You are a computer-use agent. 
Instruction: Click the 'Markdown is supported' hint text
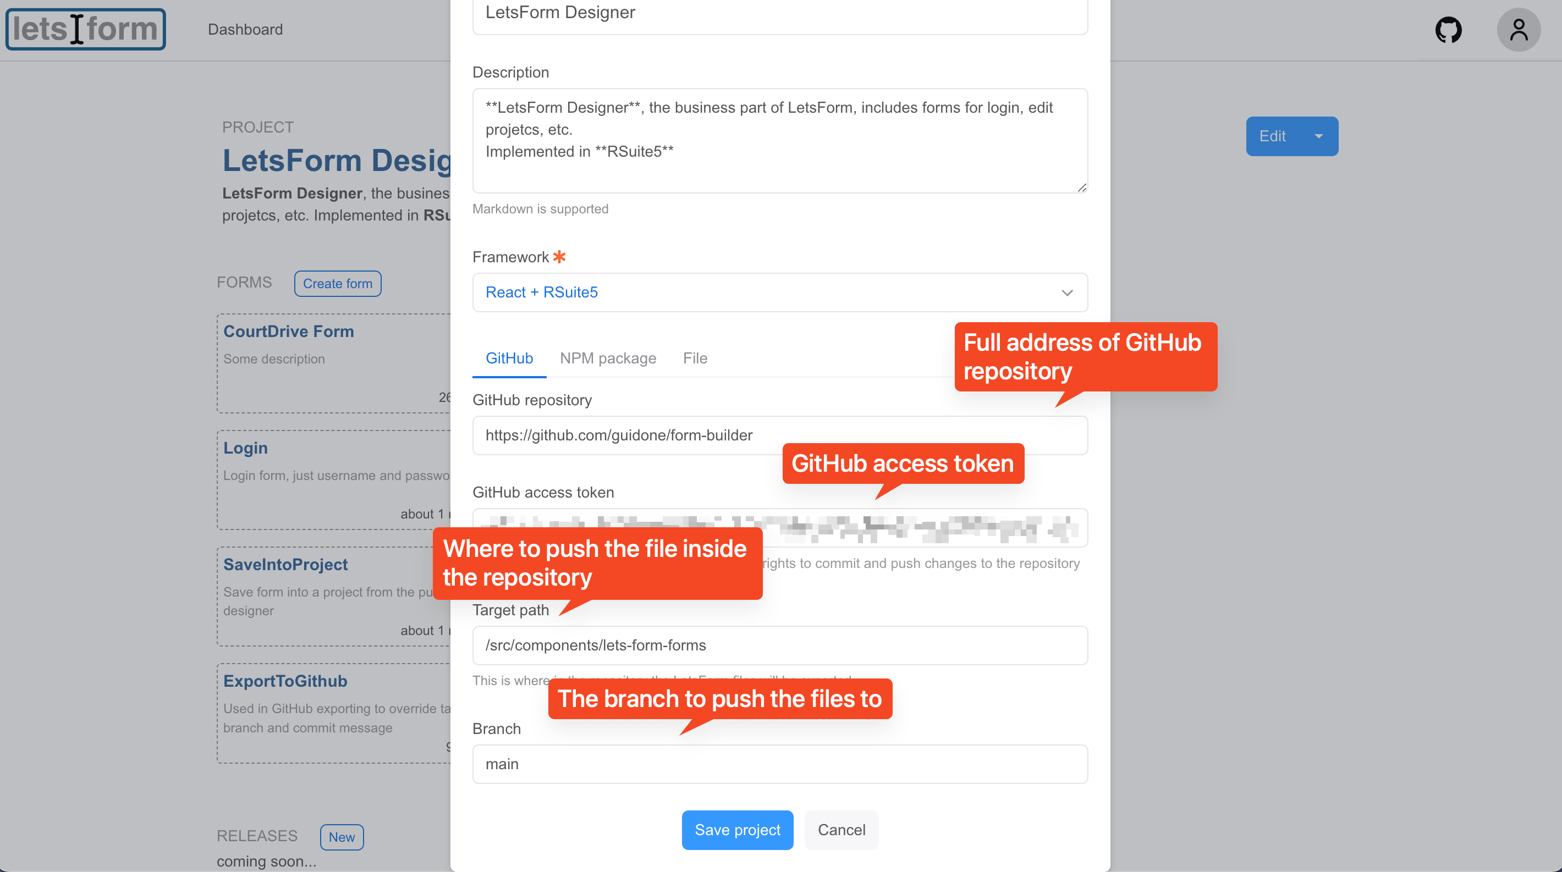pos(540,209)
